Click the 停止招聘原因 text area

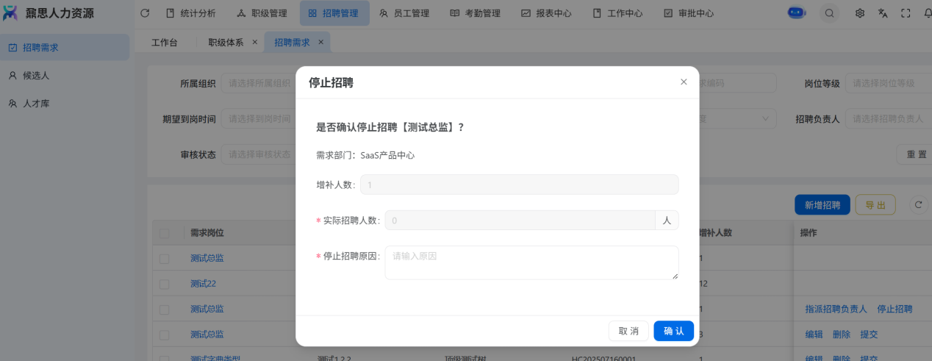pos(531,262)
